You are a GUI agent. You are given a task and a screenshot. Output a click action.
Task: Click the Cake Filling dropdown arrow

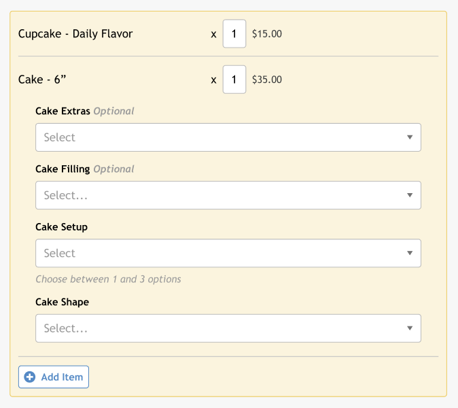point(410,195)
